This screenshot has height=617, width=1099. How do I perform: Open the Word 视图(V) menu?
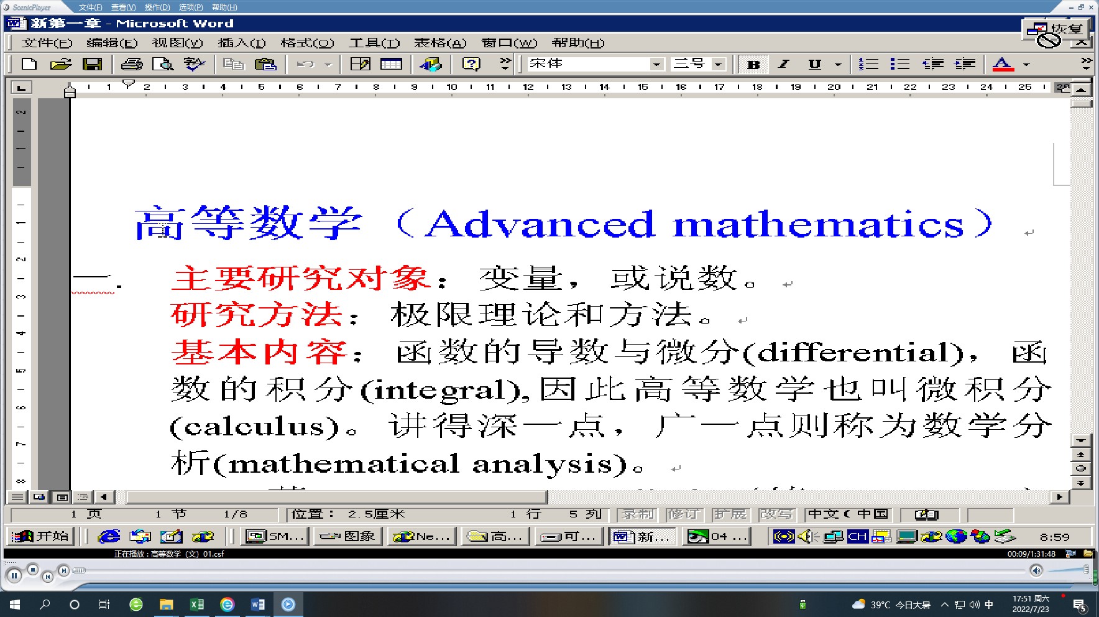pyautogui.click(x=178, y=43)
